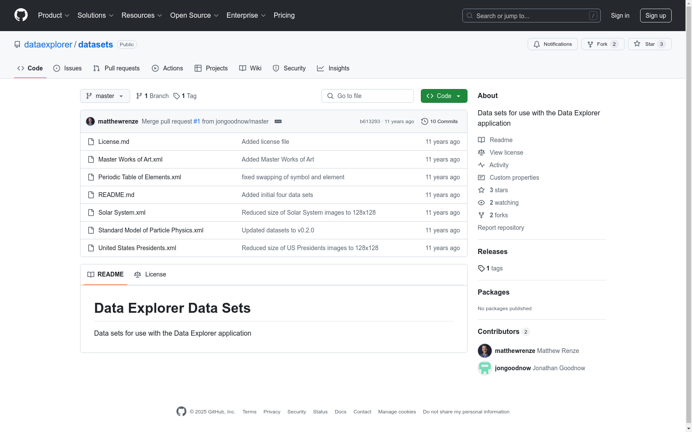Click jongoodnow avatar in Contributors
The width and height of the screenshot is (692, 432).
pyautogui.click(x=485, y=368)
